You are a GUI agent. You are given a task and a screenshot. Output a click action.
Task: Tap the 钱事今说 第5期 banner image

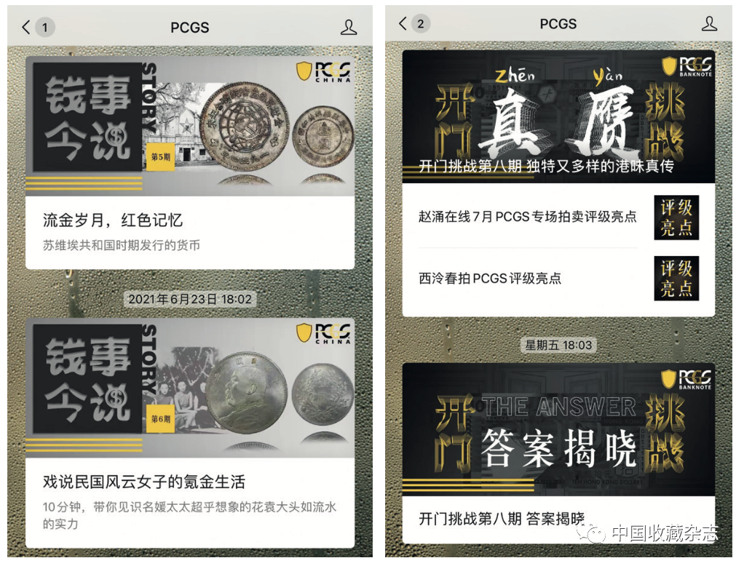tap(190, 126)
